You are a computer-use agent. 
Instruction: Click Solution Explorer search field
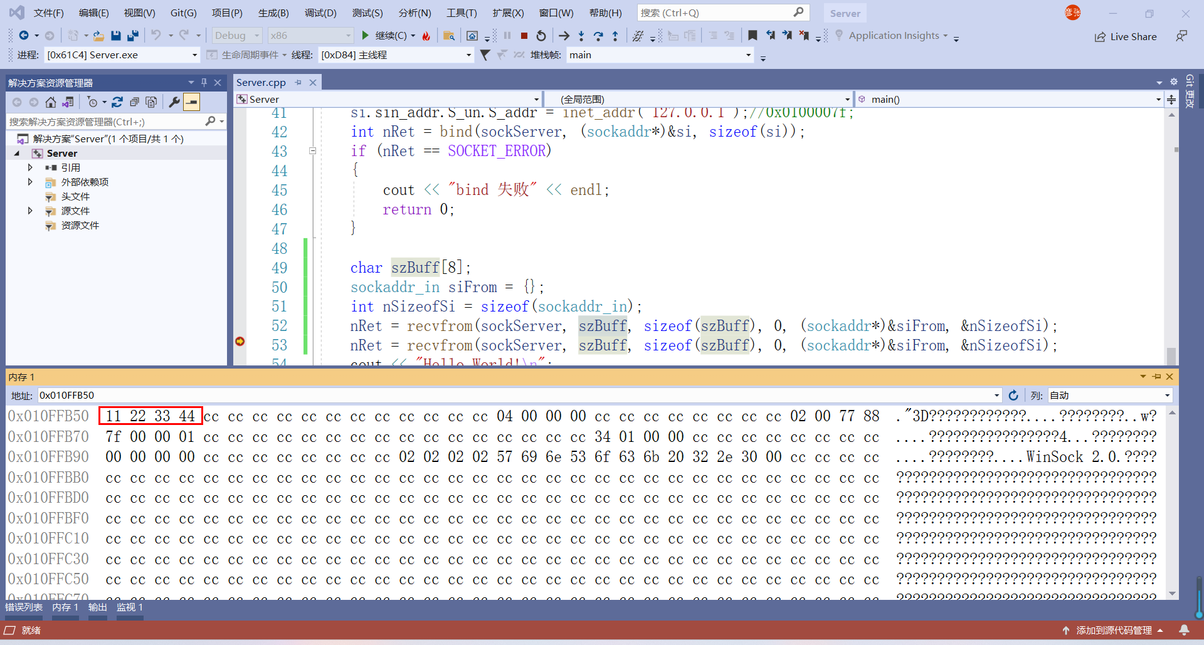pos(107,122)
